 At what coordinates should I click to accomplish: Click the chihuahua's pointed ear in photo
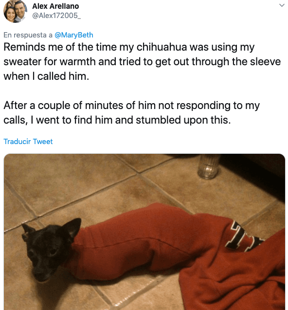[73, 226]
